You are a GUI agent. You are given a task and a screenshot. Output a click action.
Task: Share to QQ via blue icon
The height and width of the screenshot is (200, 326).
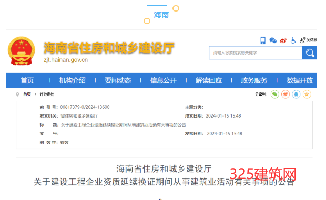[x=296, y=94]
